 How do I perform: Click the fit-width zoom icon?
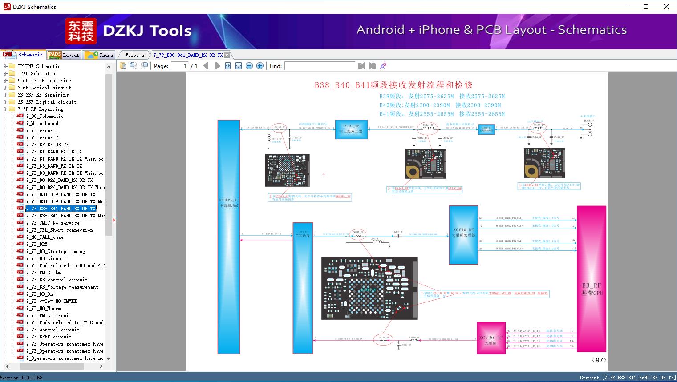(228, 66)
